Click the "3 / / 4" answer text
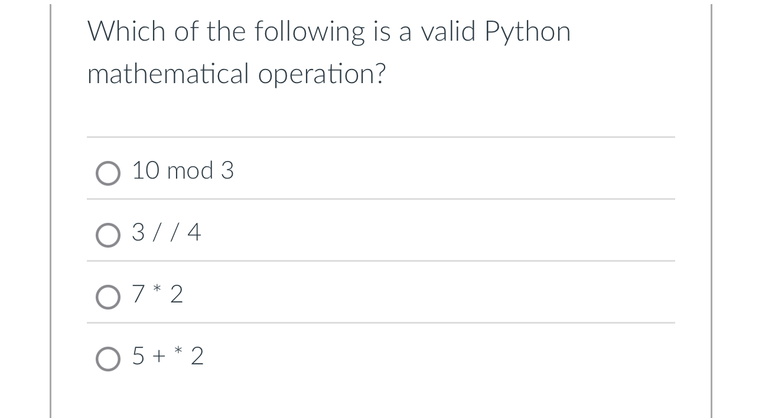 [x=166, y=233]
